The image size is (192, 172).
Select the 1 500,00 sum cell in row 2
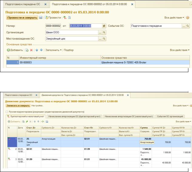coord(146,149)
